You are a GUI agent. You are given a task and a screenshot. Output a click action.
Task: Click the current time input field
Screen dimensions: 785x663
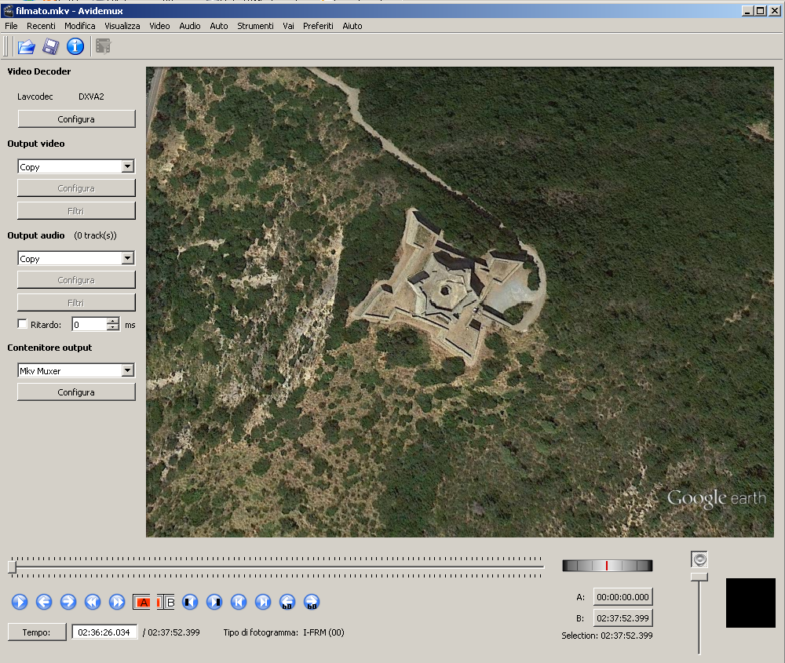tap(104, 632)
